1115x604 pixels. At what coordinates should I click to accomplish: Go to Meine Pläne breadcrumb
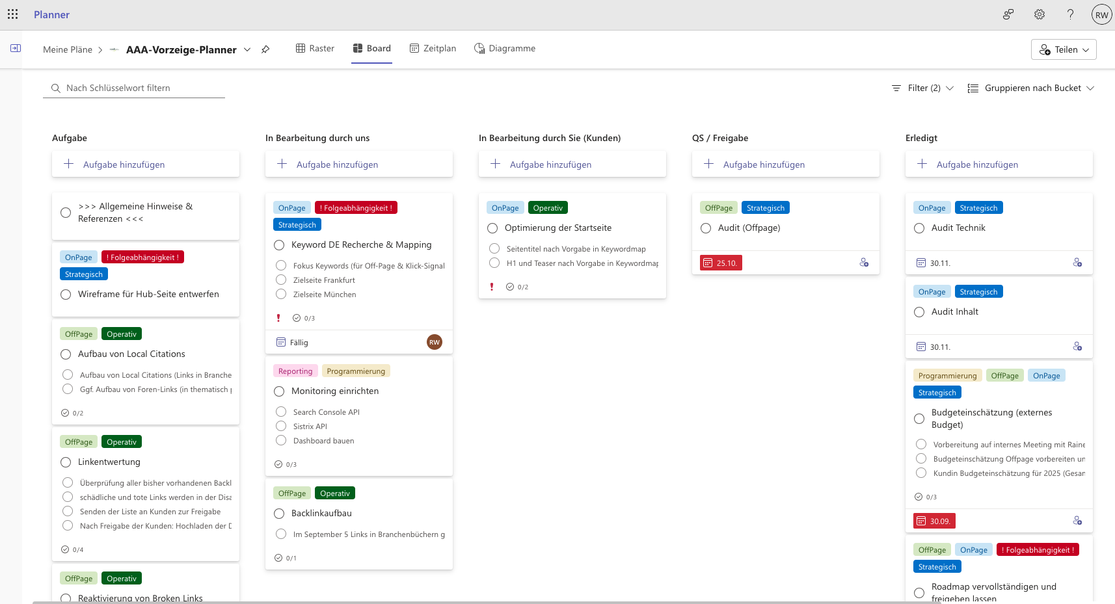tap(68, 49)
